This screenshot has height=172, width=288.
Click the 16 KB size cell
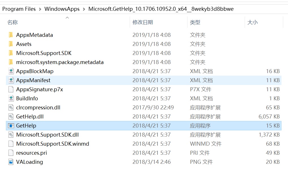point(273,71)
